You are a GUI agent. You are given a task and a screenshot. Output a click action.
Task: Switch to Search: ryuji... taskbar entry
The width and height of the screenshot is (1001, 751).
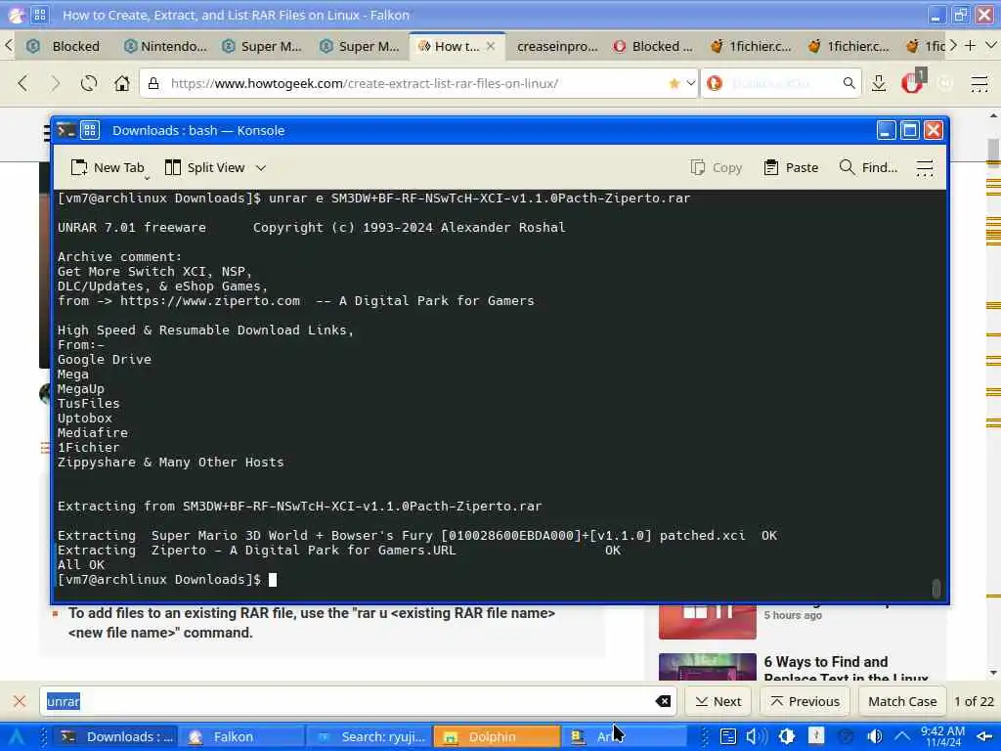click(x=369, y=737)
